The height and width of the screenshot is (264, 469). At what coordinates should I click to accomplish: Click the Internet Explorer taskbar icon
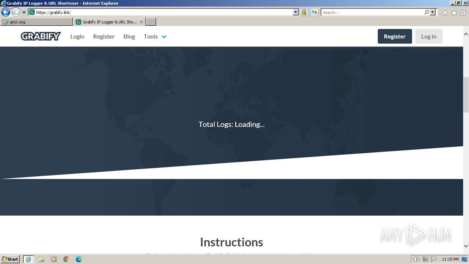pyautogui.click(x=29, y=259)
